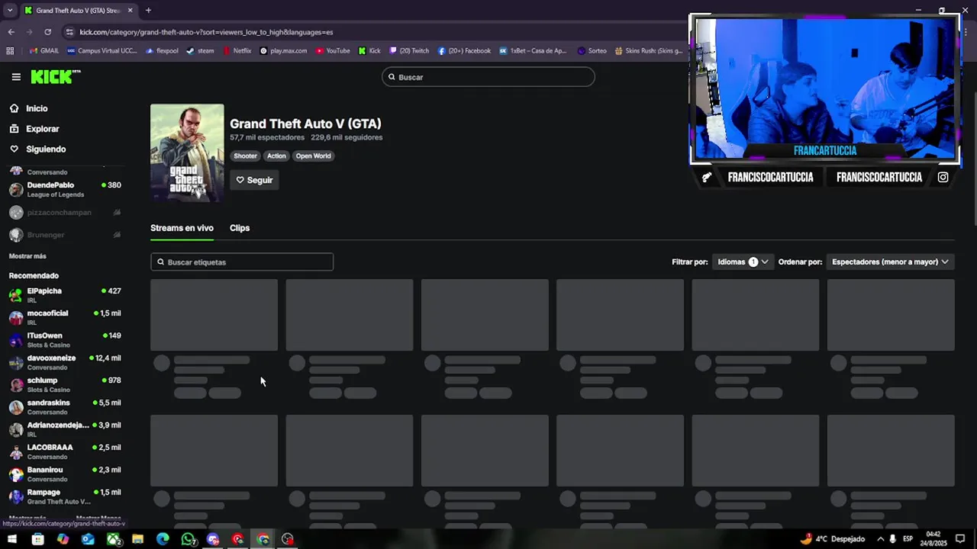The image size is (977, 549).
Task: Open the tab search dropdown arrow
Action: pos(9,11)
